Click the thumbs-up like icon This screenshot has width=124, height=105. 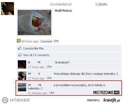(20, 48)
